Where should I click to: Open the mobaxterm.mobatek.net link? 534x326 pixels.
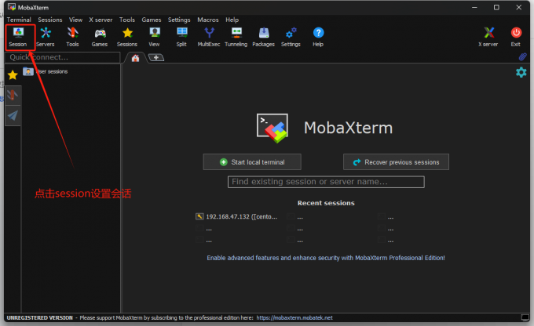294,317
